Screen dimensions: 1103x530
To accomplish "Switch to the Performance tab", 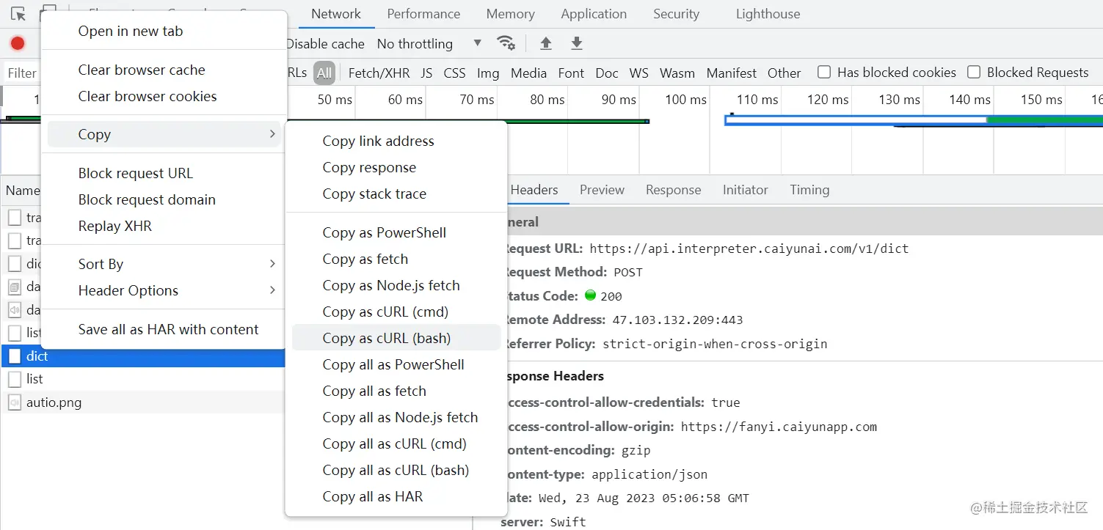I will 423,14.
